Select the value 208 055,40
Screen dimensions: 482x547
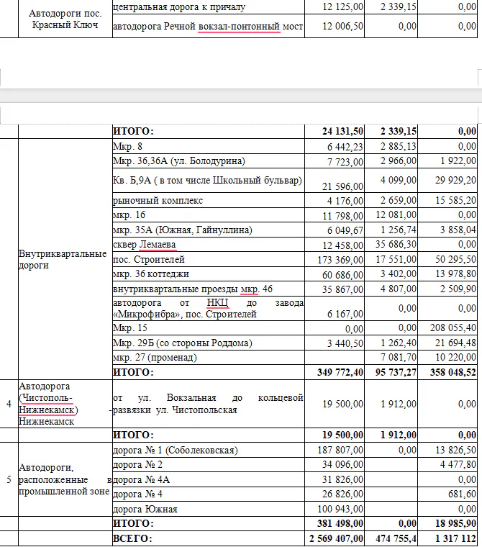453,328
